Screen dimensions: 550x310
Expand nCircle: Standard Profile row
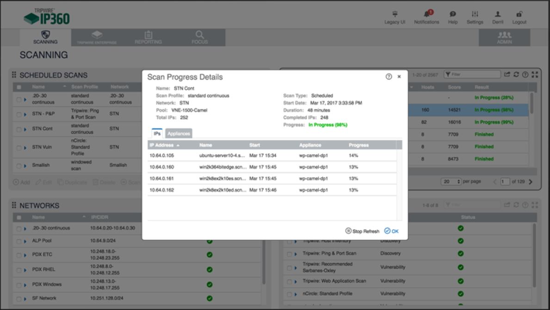click(296, 295)
